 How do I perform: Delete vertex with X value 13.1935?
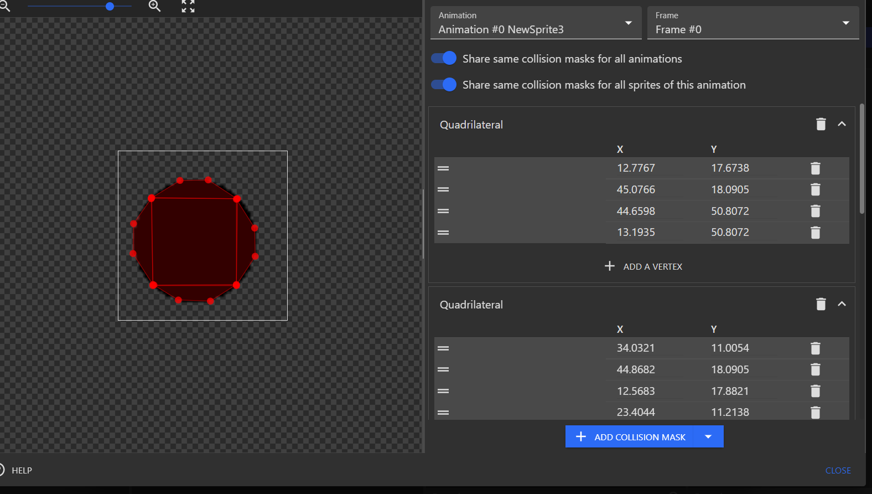[815, 233]
